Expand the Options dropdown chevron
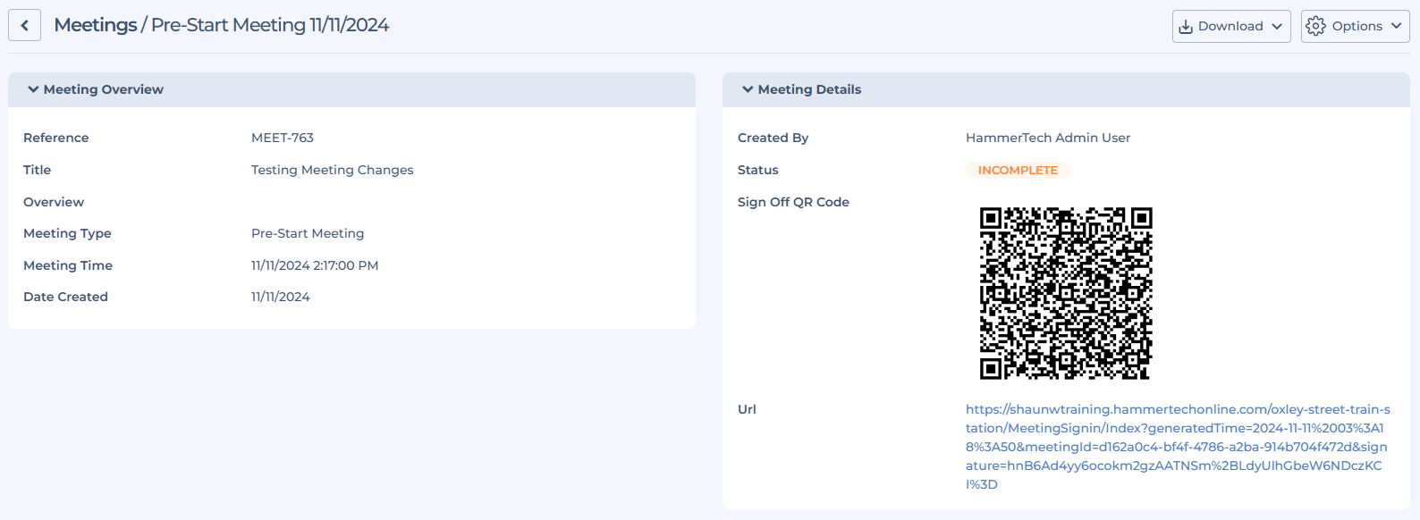1420x520 pixels. [x=1396, y=27]
